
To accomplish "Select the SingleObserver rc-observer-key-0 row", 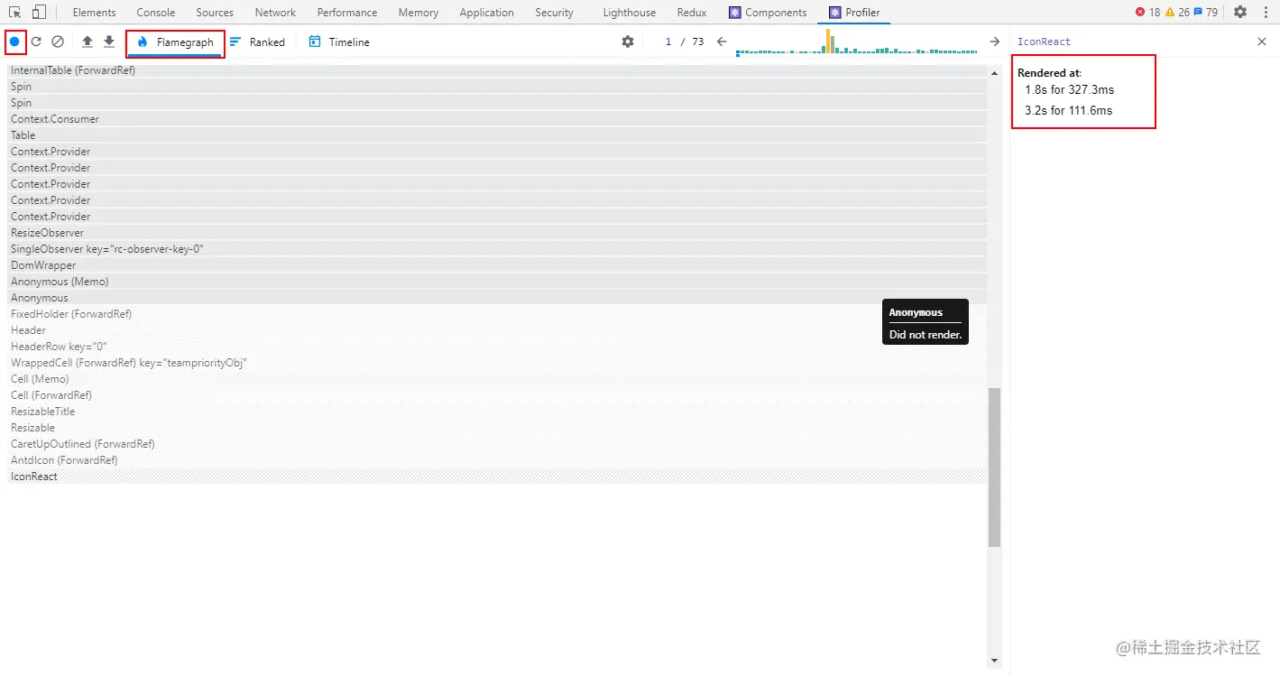I will point(497,249).
